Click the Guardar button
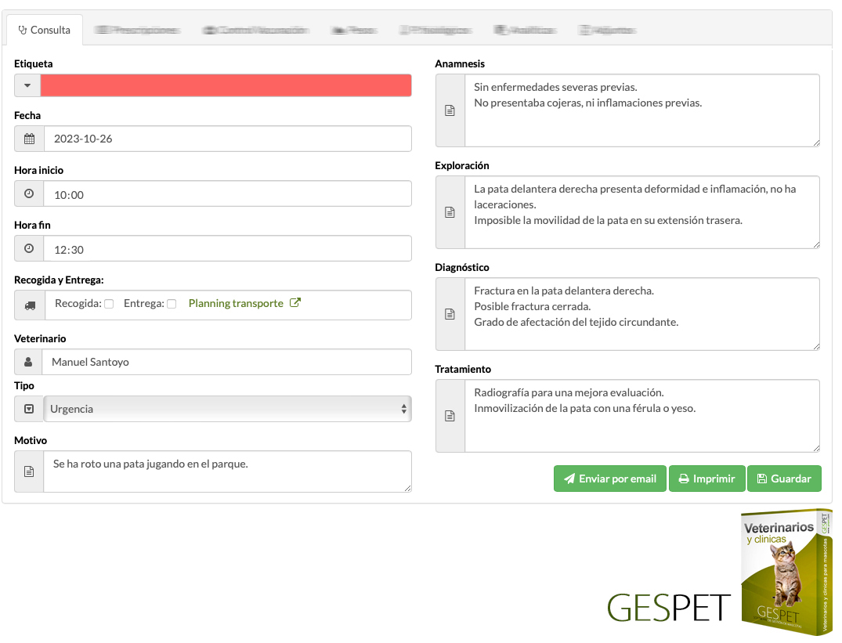Screen dimensions: 842x643 click(x=784, y=479)
